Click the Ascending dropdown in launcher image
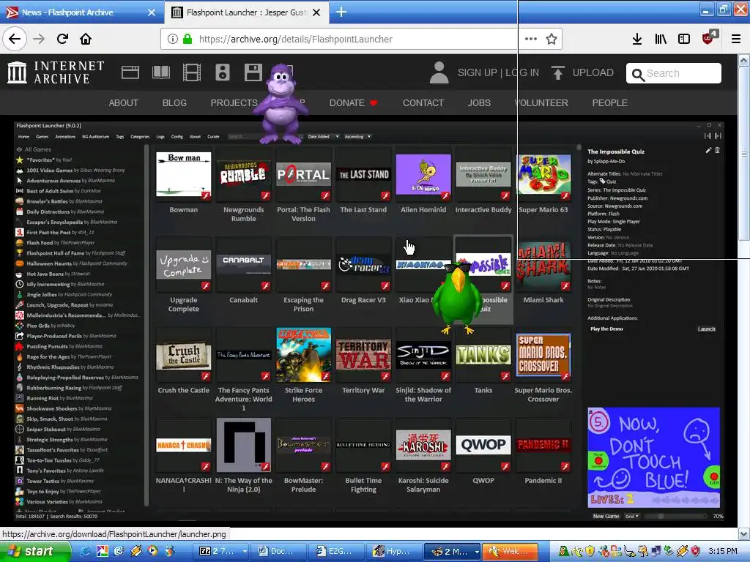750x562 pixels. coord(357,137)
